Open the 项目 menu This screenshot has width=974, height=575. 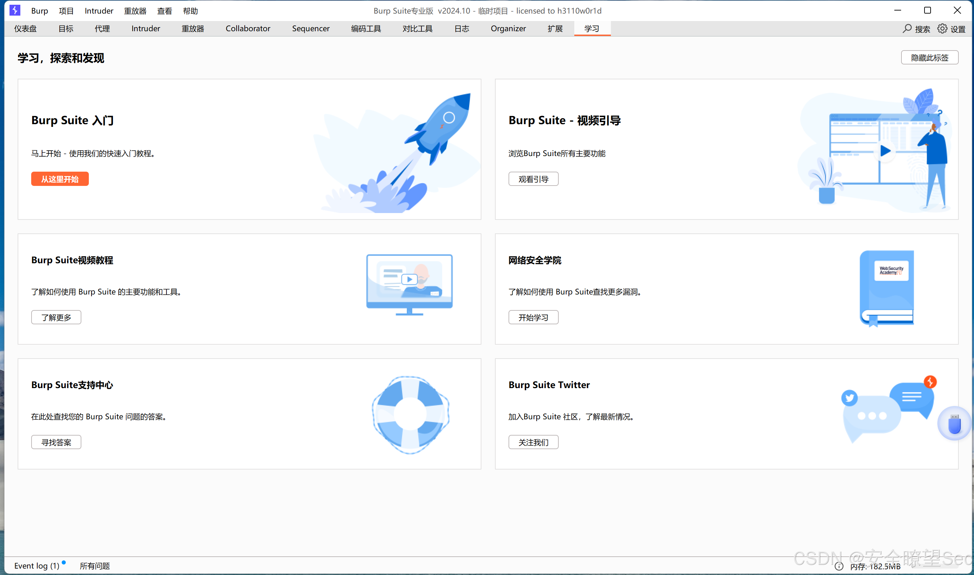click(x=66, y=11)
